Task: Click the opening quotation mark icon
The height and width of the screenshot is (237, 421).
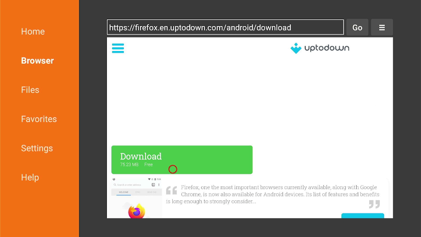Action: [x=171, y=190]
